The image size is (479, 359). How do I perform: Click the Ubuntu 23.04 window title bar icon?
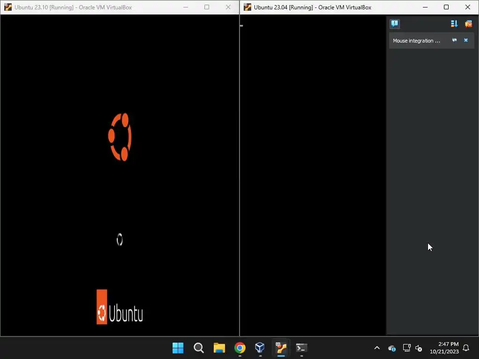coord(247,7)
